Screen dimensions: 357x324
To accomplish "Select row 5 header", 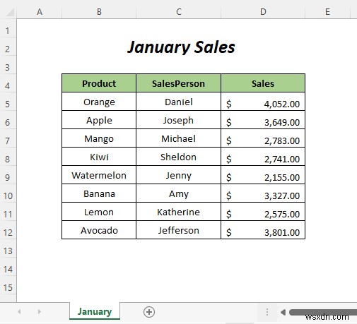I will [x=8, y=104].
